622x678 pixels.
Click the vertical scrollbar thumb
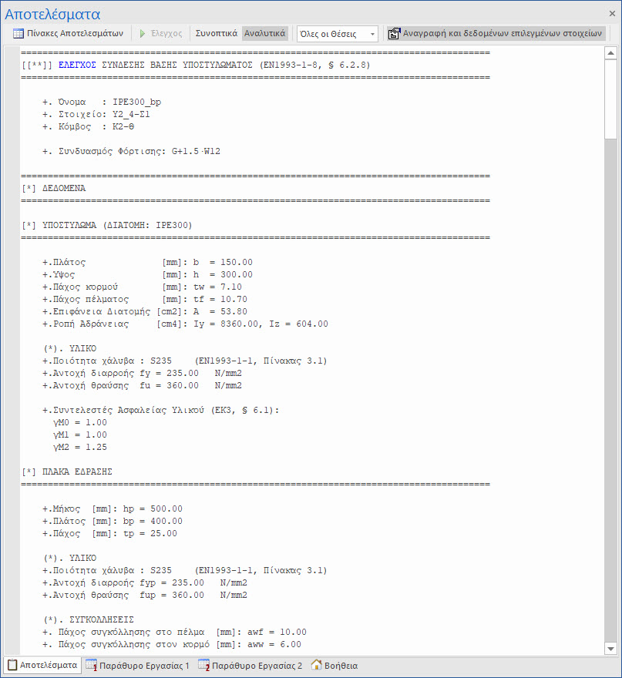[610, 100]
